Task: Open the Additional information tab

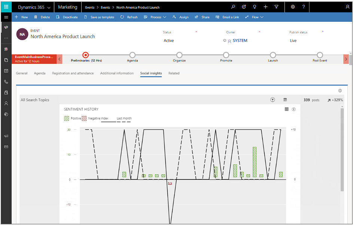Action: tap(117, 73)
